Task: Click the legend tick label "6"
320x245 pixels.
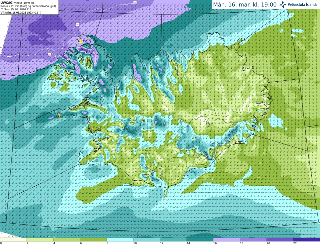Action: click(81, 243)
